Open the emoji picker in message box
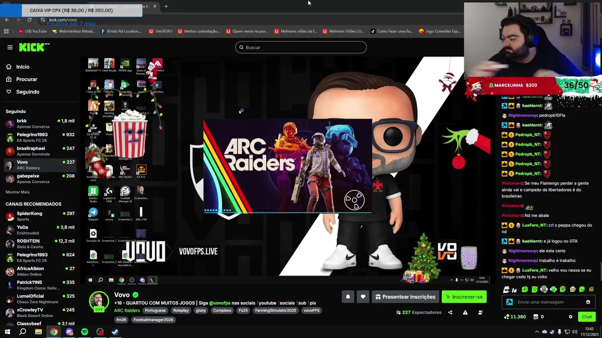Viewport: 602px width, 338px height. tap(588, 302)
